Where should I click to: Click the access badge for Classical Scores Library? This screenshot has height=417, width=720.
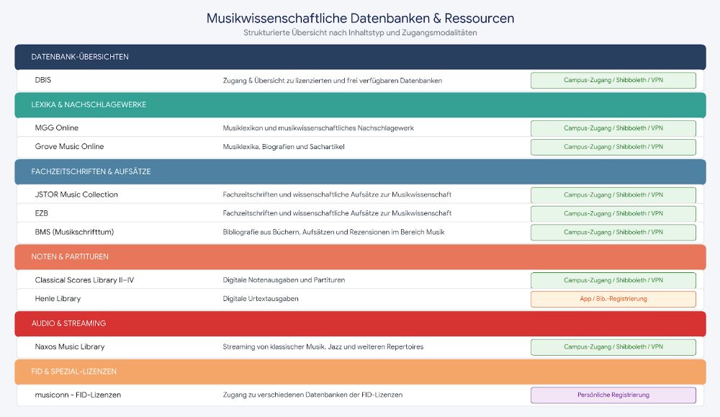click(x=613, y=280)
